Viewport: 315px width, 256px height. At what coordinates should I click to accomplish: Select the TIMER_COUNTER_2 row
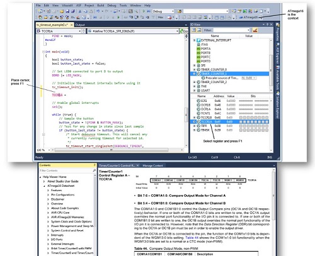214,82
